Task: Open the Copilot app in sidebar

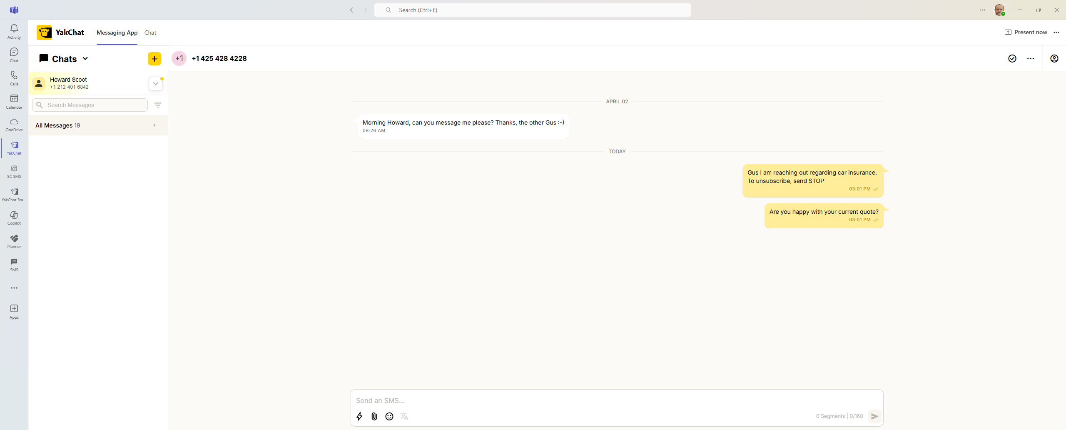Action: 14,217
